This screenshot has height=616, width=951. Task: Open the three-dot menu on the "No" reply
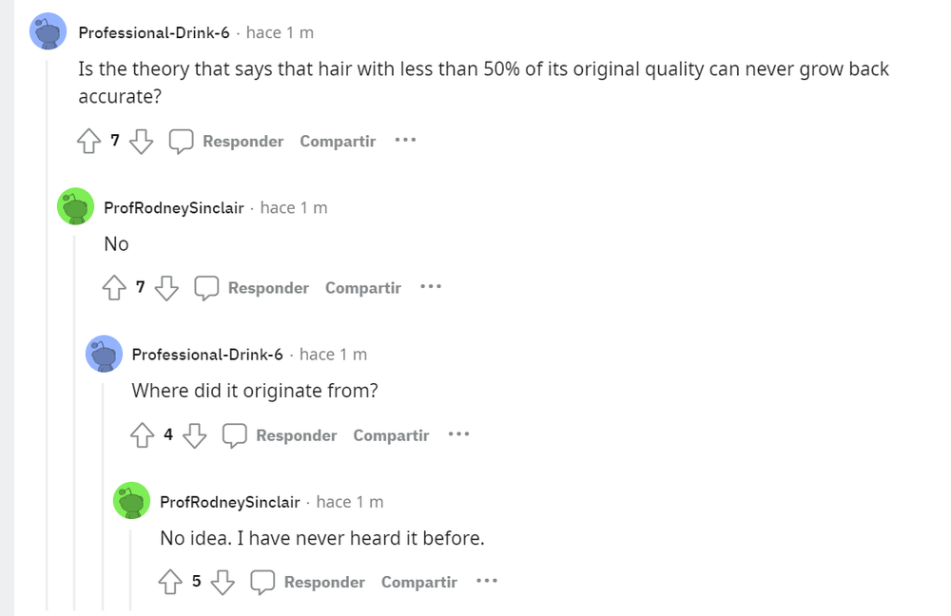(x=430, y=287)
